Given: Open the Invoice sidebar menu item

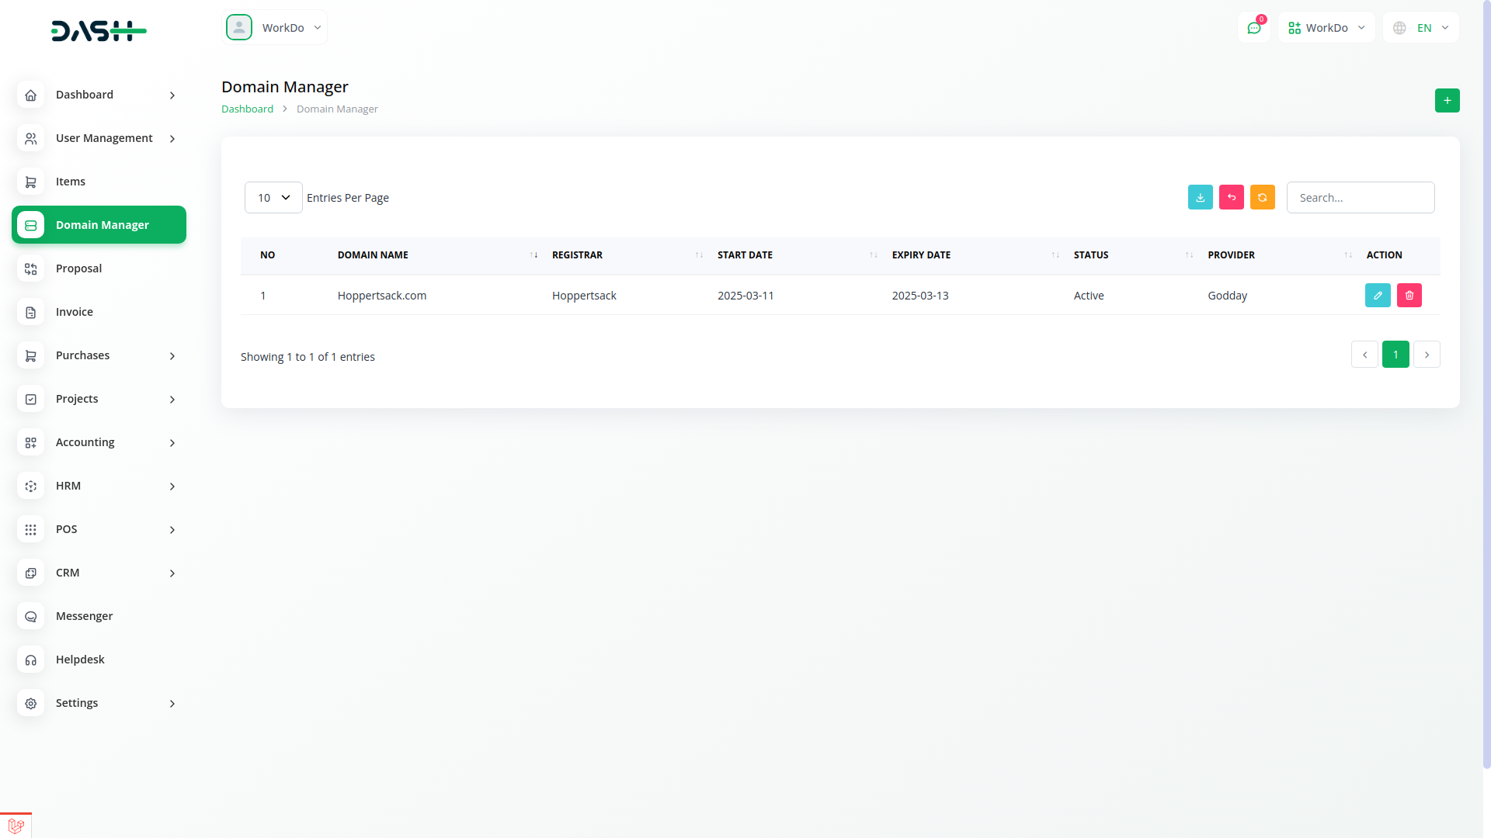Looking at the screenshot, I should tap(75, 312).
